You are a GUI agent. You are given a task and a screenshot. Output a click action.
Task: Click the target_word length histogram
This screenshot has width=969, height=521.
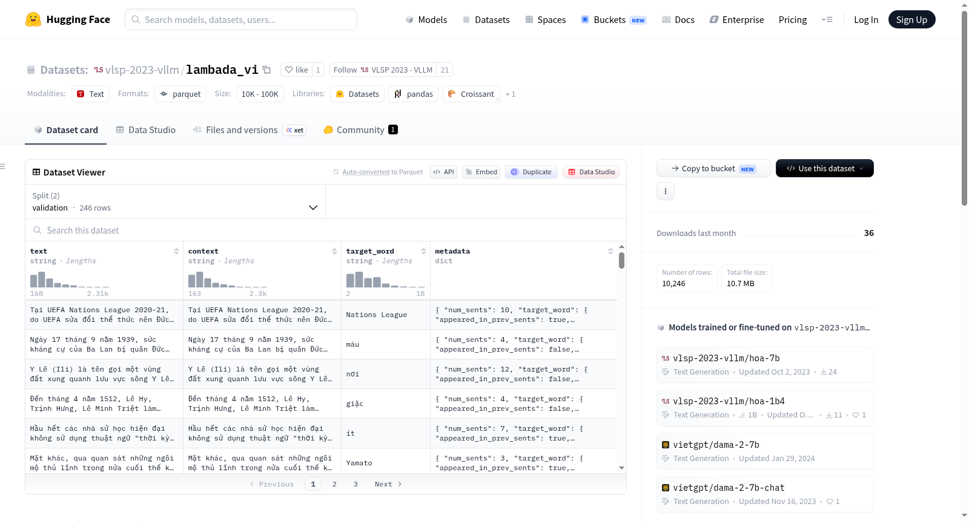pyautogui.click(x=385, y=280)
